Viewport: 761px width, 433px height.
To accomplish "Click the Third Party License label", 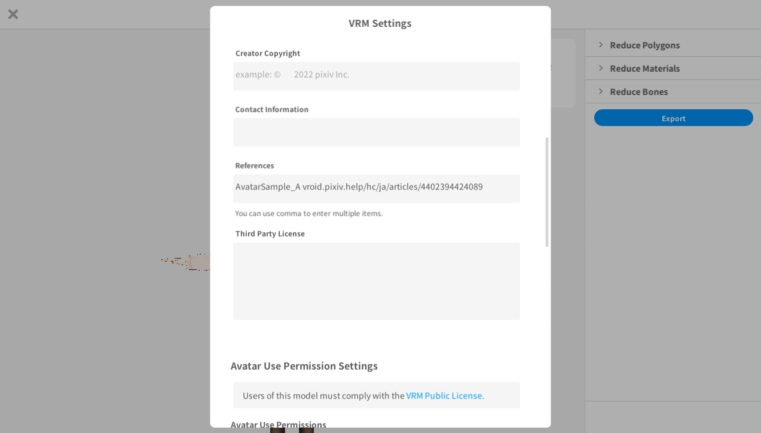I will 270,234.
